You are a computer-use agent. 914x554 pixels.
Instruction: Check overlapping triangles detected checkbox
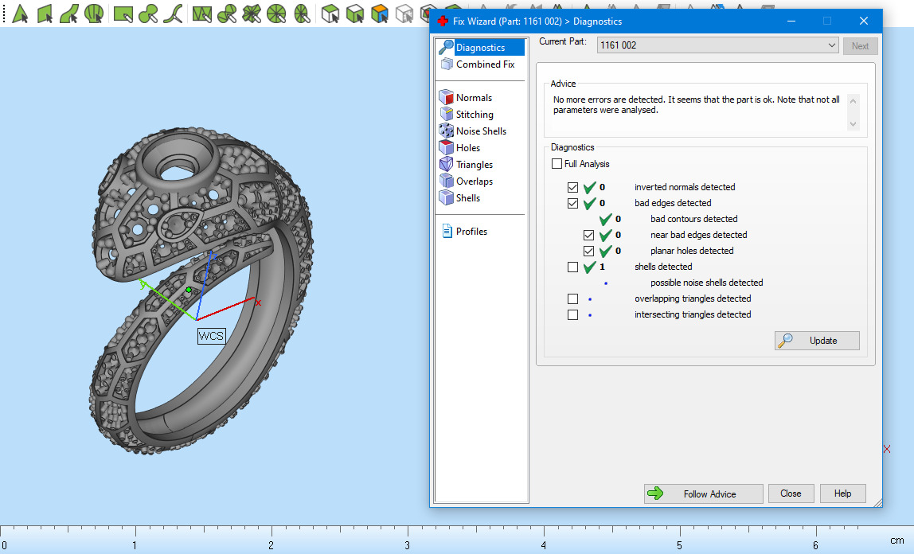coord(572,298)
